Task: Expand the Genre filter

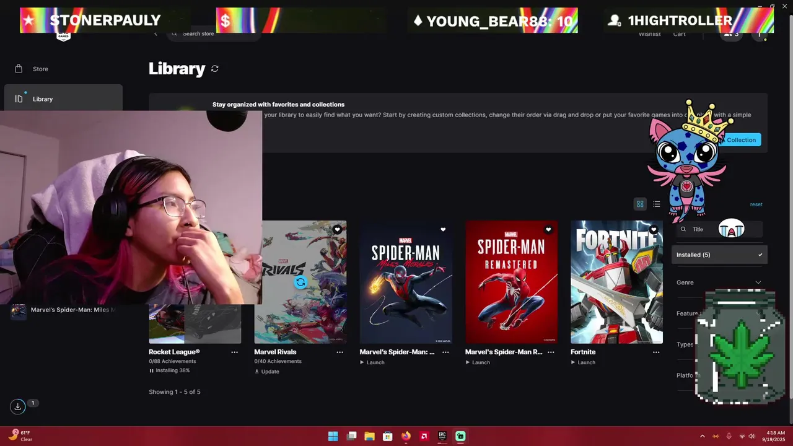Action: (x=719, y=282)
